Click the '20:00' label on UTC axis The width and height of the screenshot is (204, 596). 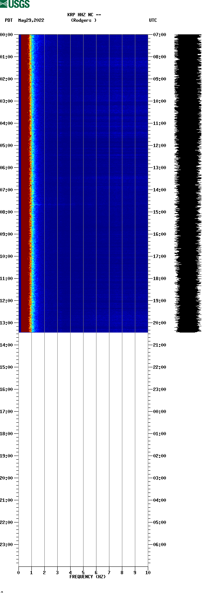[160, 323]
